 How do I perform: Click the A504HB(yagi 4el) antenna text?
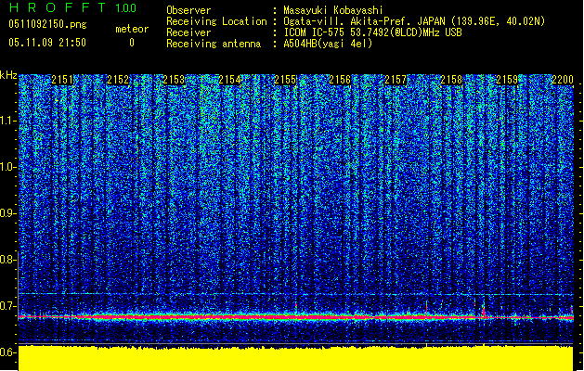328,44
